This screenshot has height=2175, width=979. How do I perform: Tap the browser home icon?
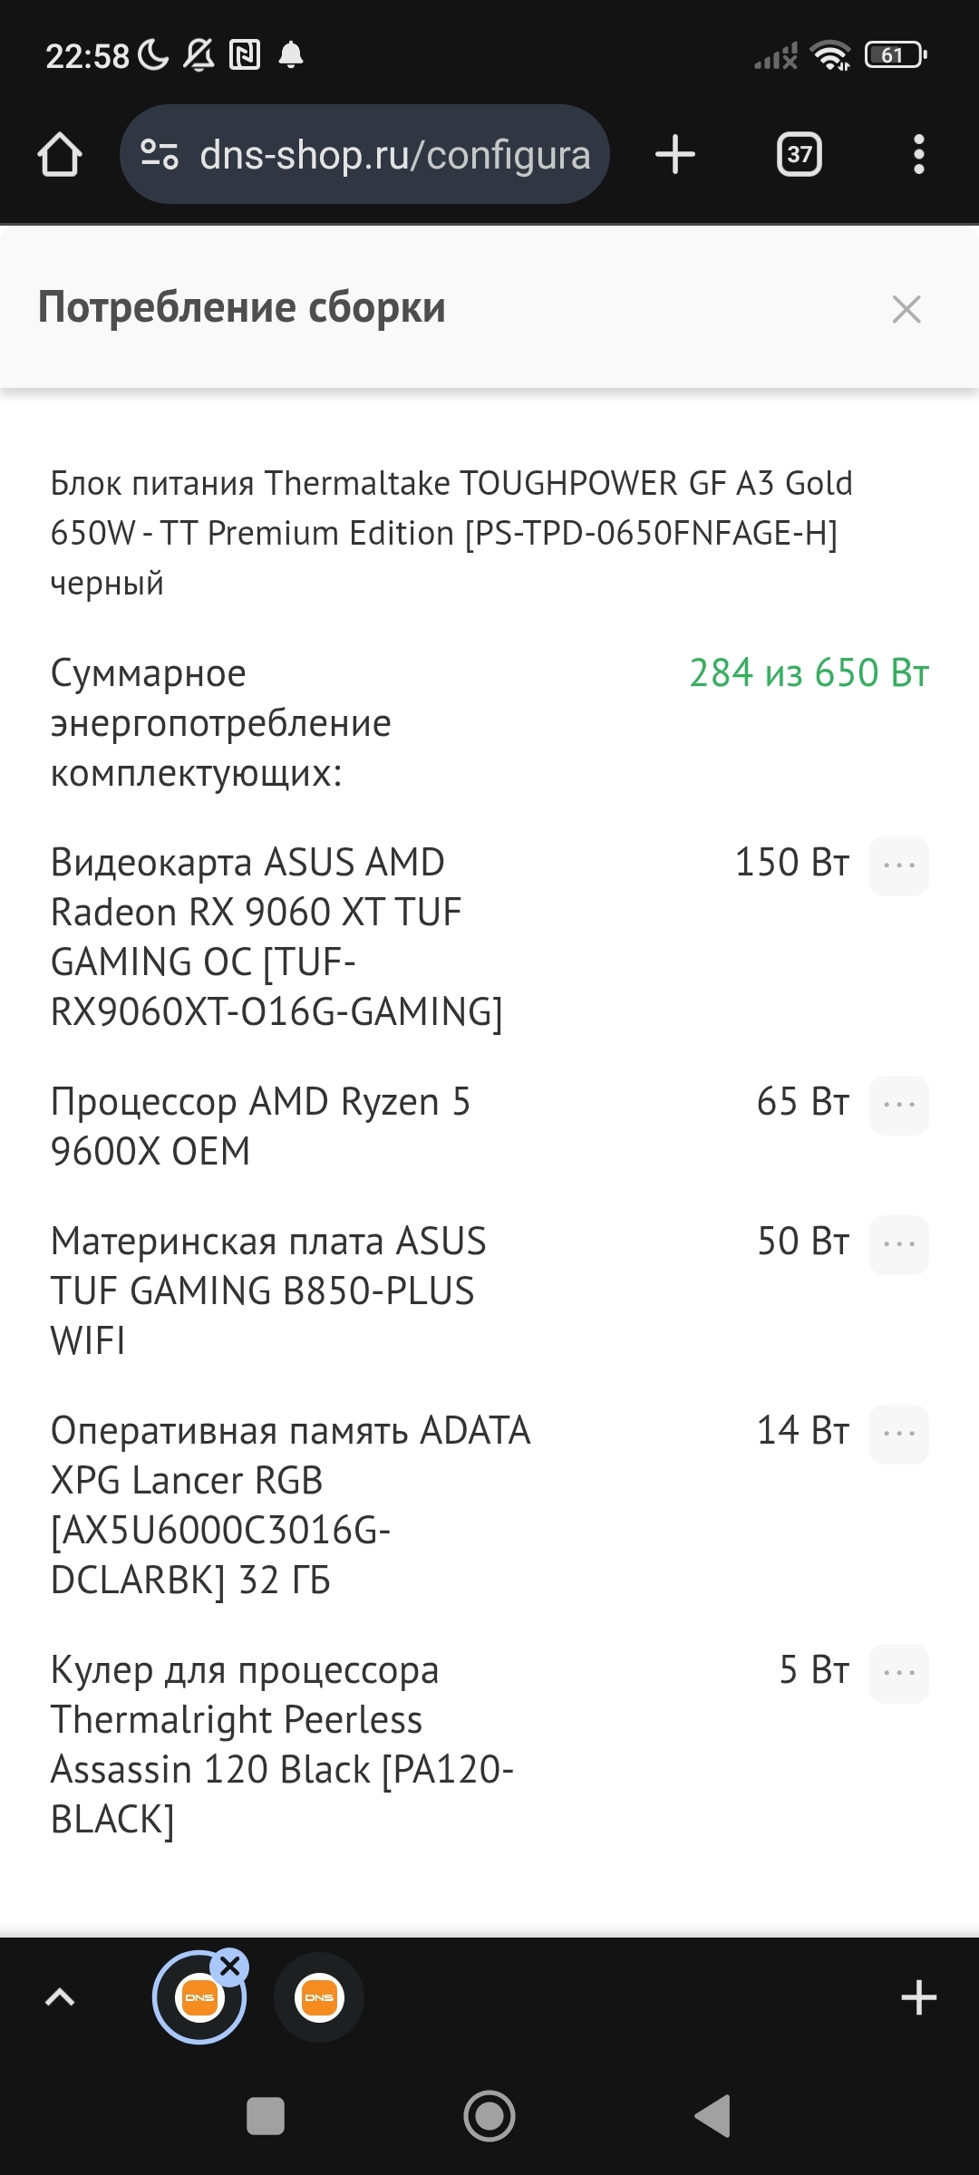pyautogui.click(x=60, y=154)
